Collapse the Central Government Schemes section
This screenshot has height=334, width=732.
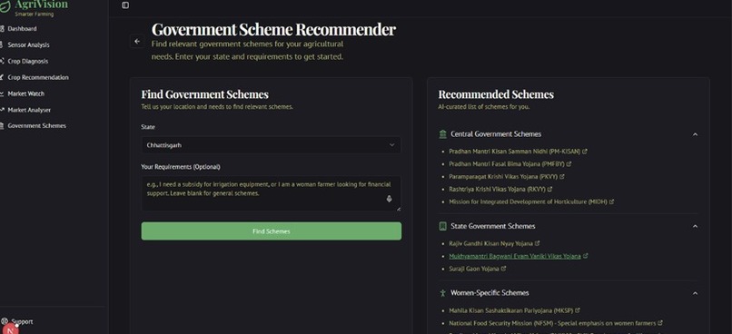coord(695,134)
